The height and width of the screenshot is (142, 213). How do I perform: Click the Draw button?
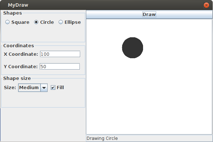point(149,15)
